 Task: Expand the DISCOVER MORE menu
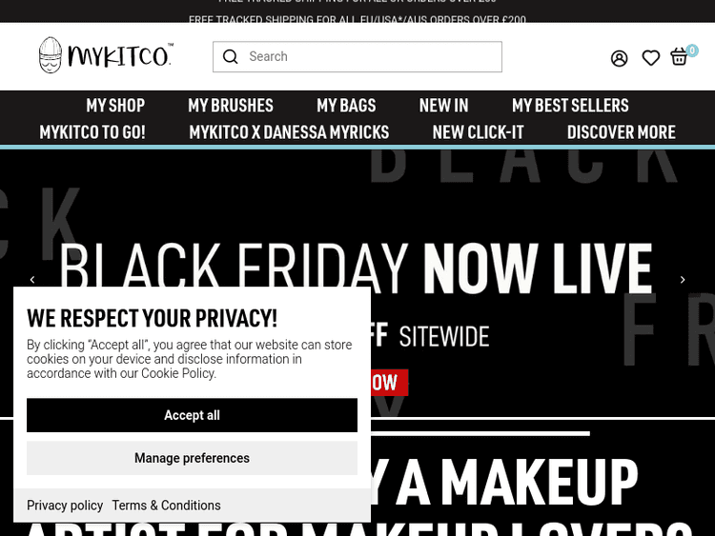point(621,132)
